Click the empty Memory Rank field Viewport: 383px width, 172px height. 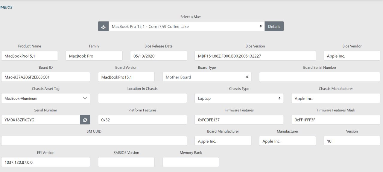191,162
